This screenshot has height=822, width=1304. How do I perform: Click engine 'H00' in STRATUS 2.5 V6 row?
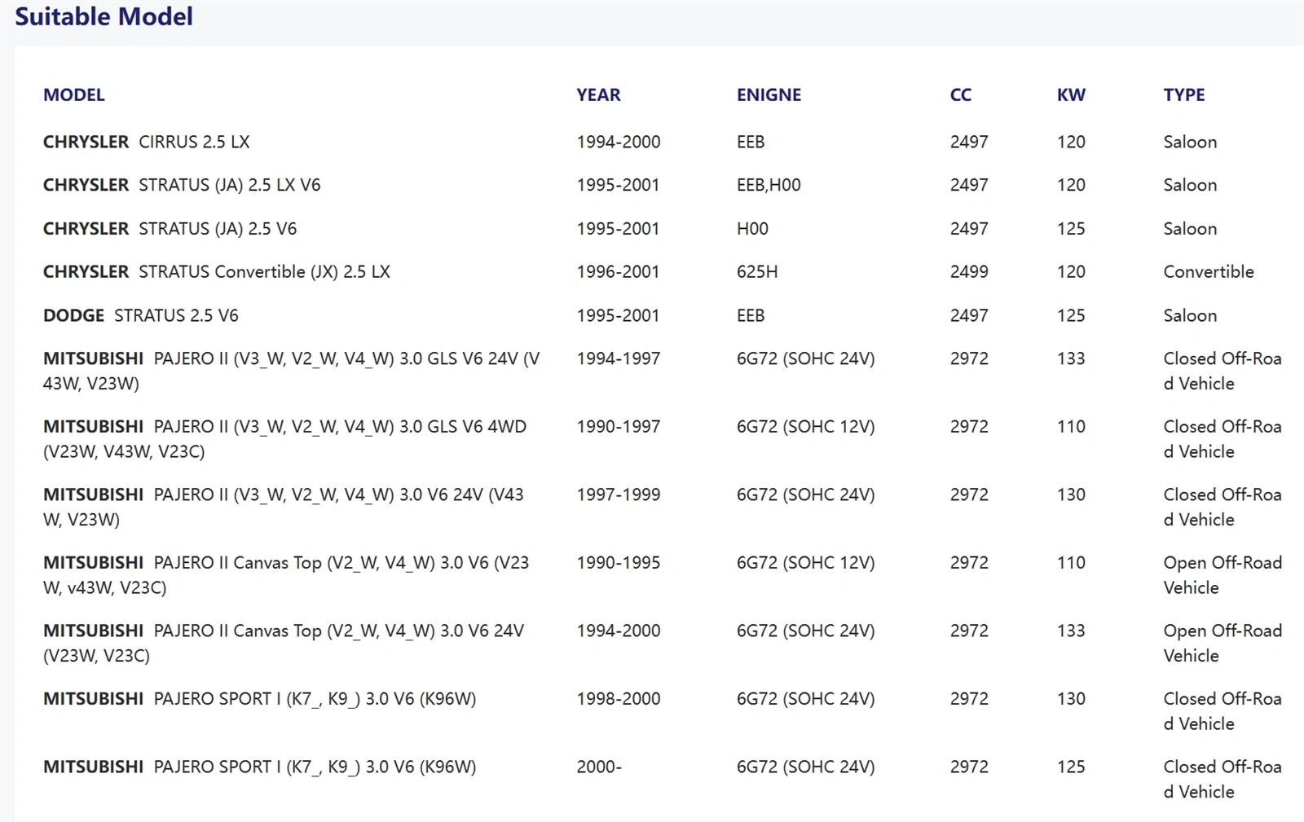pyautogui.click(x=752, y=229)
